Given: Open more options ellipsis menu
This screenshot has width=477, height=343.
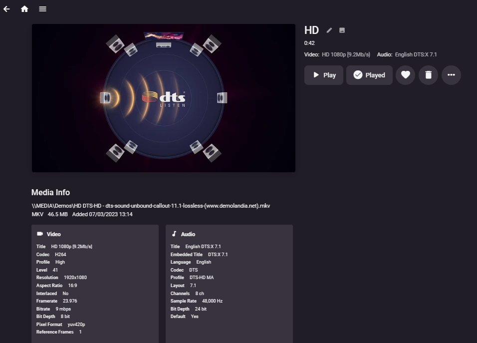Looking at the screenshot, I should (451, 75).
